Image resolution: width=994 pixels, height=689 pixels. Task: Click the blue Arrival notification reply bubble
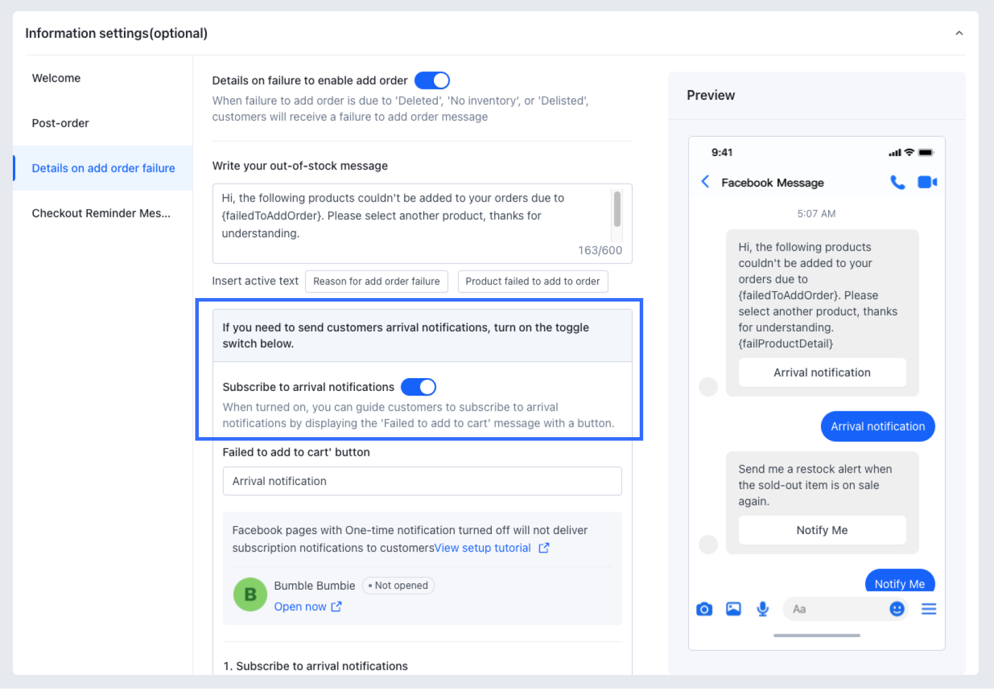878,427
